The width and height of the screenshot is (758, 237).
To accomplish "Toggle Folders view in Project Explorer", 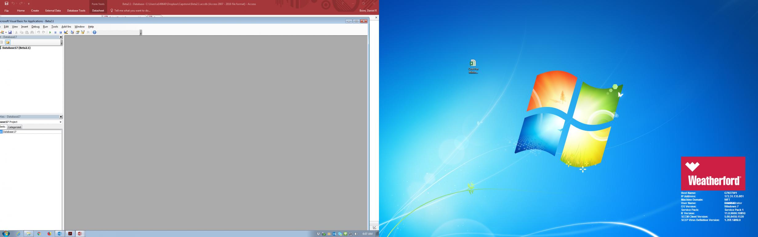I will point(8,42).
